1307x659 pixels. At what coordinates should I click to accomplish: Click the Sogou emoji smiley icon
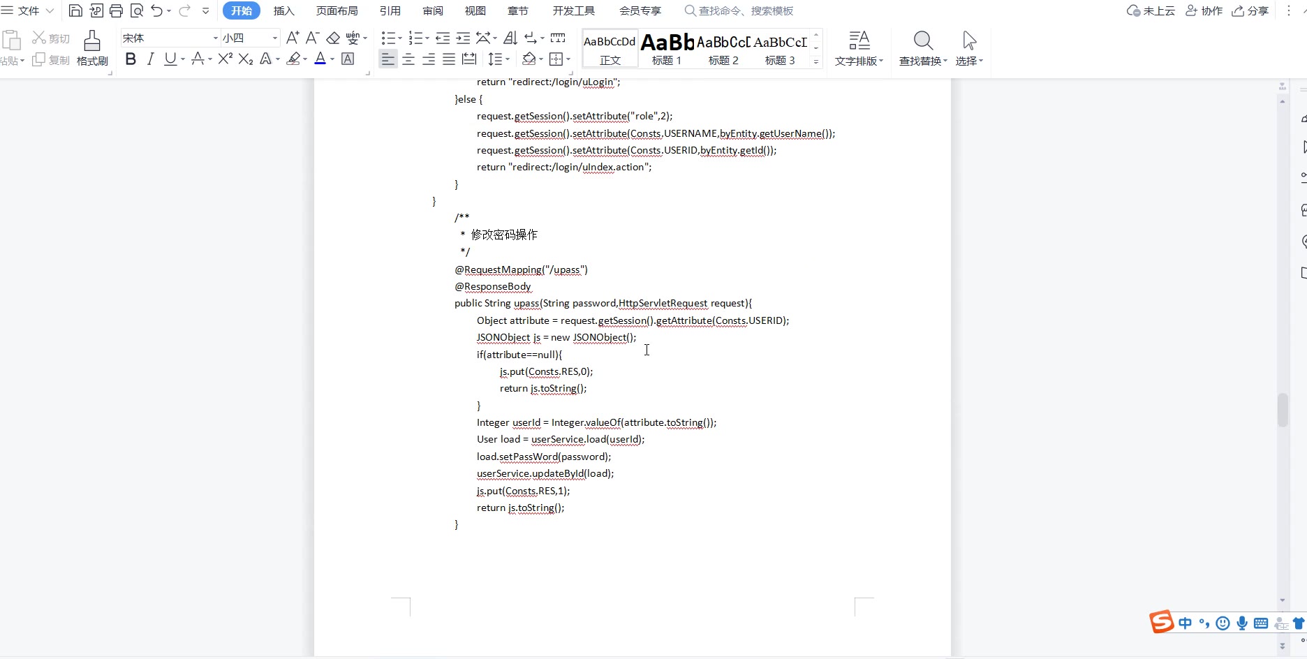tap(1223, 623)
